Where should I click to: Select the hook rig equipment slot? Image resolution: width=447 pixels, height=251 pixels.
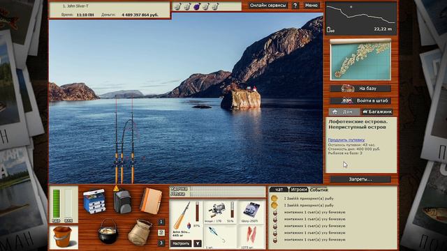pyautogui.click(x=220, y=236)
